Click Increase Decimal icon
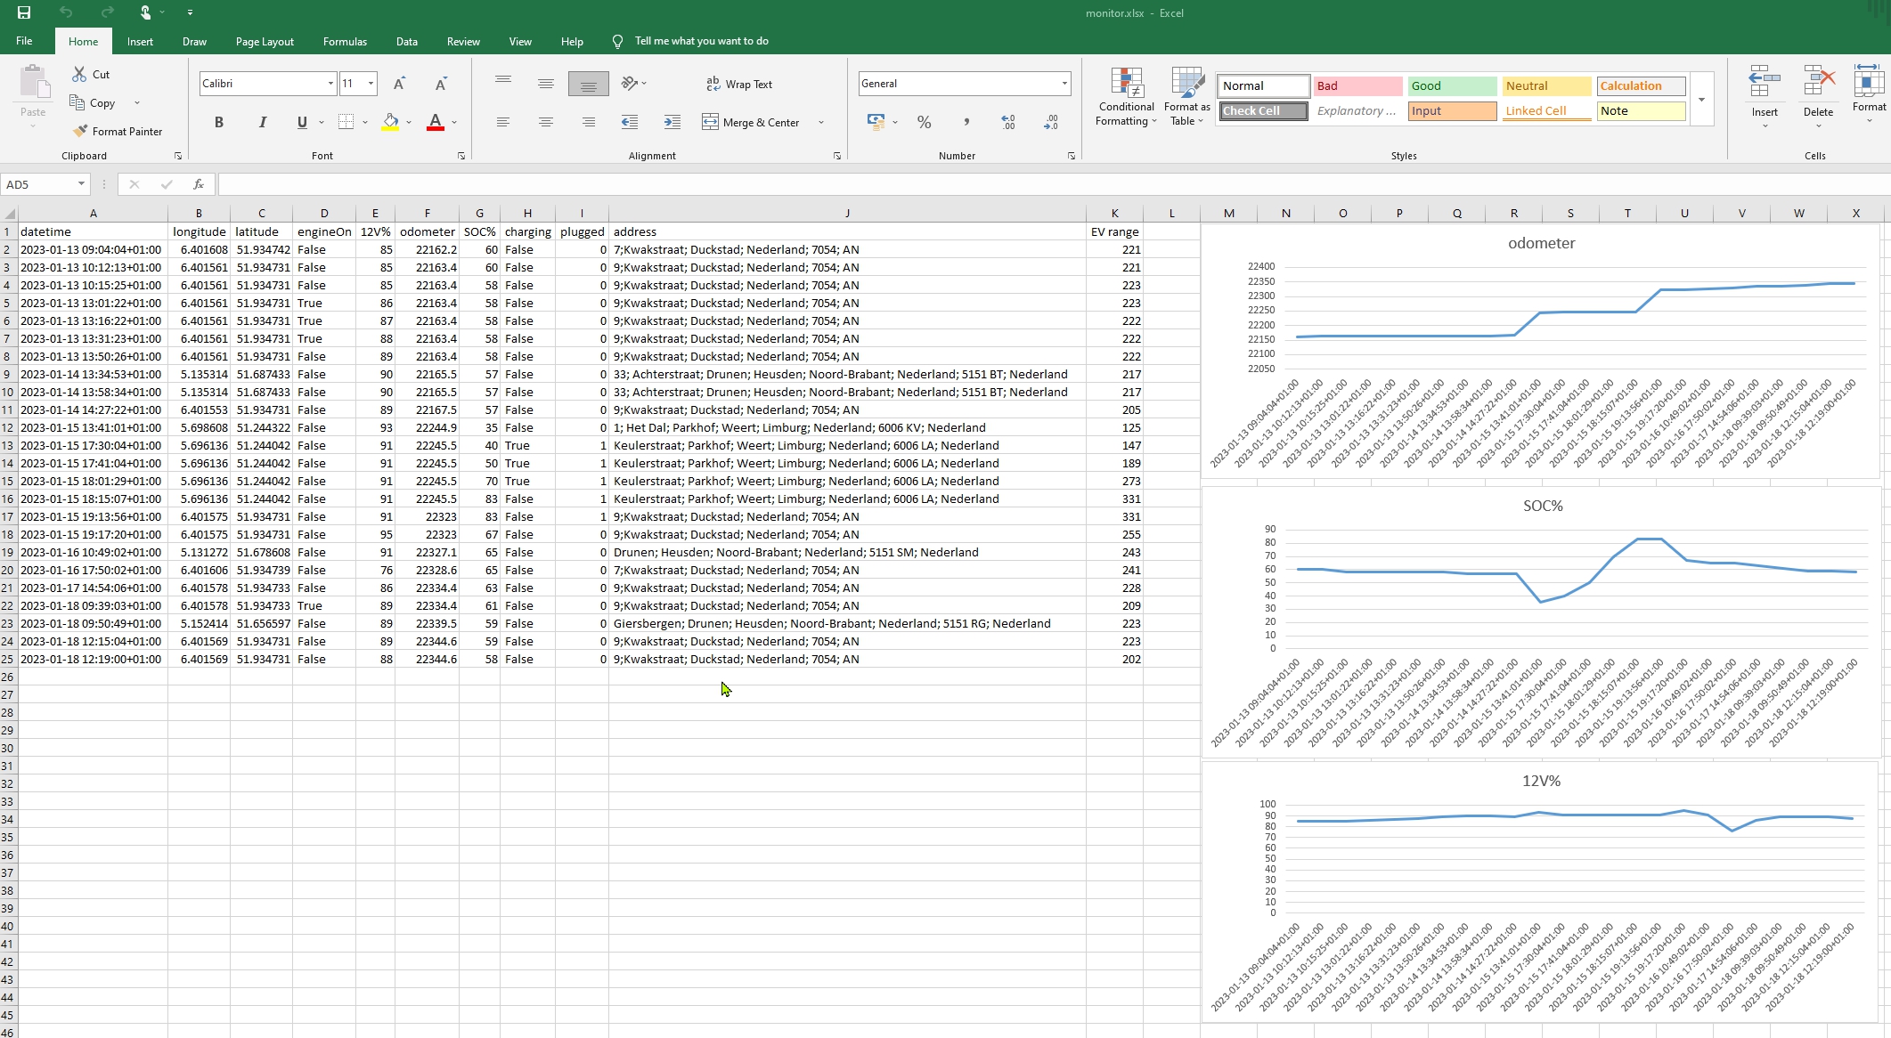The image size is (1891, 1038). 1007,122
